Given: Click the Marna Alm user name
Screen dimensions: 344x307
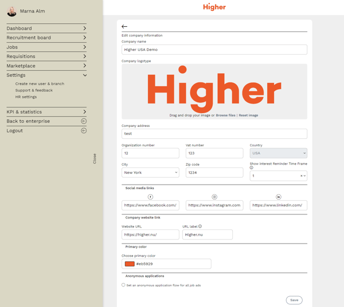Looking at the screenshot, I should [x=33, y=11].
